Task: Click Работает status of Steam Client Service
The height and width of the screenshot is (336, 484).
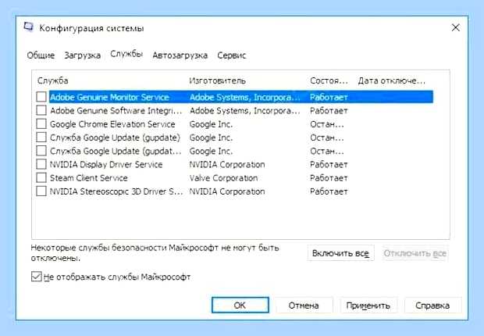Action: 329,178
